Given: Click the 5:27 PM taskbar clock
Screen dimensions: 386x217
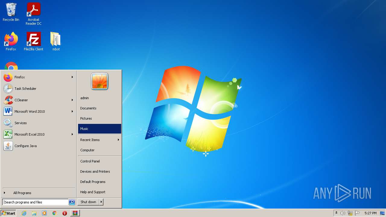Looking at the screenshot, I should click(370, 213).
